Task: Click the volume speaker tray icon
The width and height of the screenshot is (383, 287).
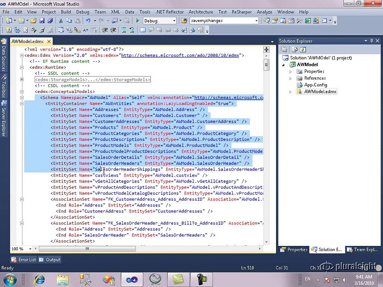Action: pos(345,280)
